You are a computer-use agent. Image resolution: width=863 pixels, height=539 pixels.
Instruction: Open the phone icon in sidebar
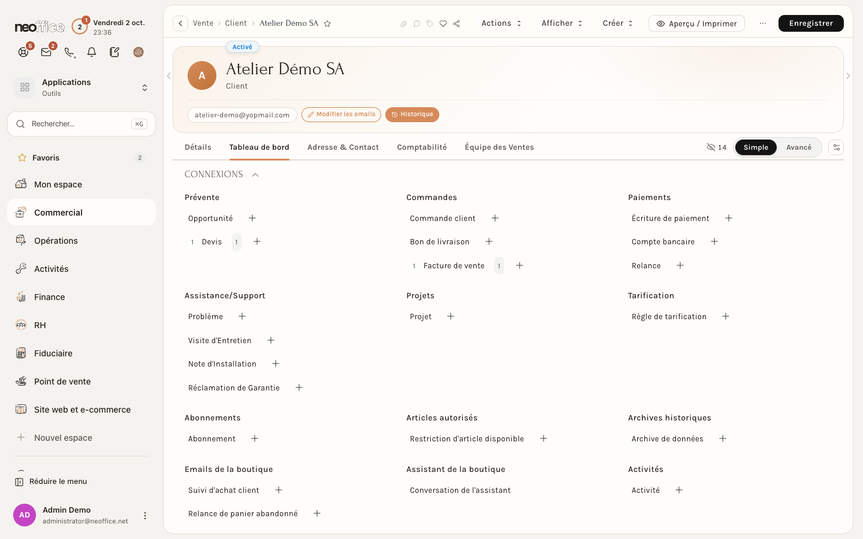70,52
